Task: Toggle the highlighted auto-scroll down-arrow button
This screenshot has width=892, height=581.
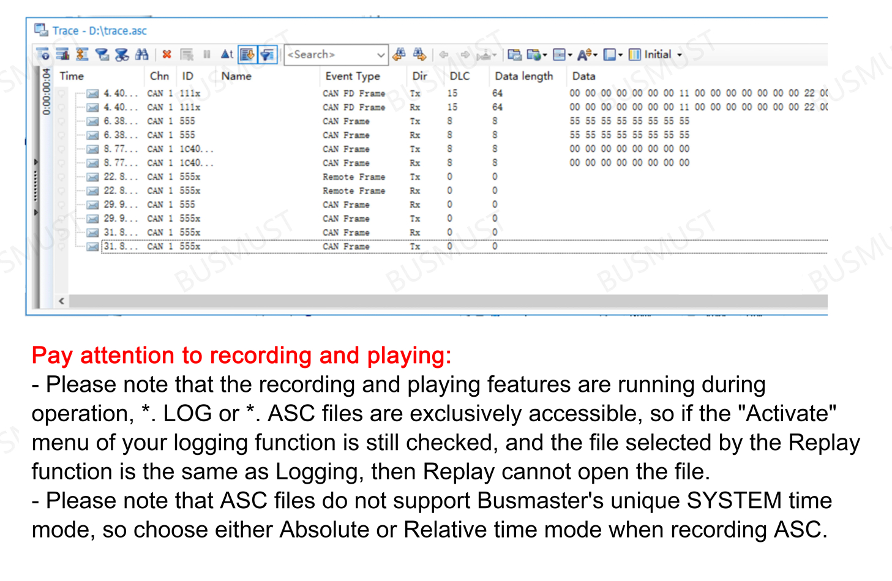Action: [247, 54]
